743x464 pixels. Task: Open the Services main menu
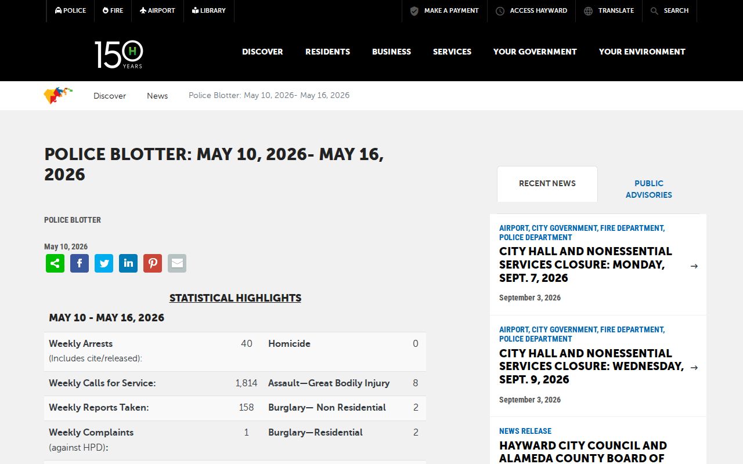tap(452, 52)
